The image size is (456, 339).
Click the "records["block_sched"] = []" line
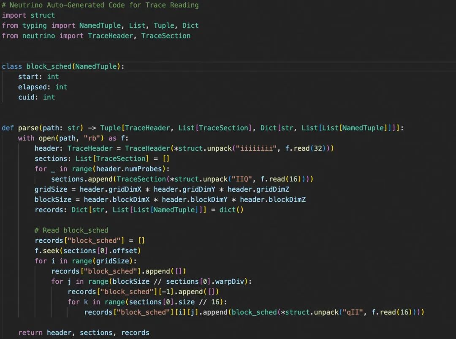pos(90,241)
